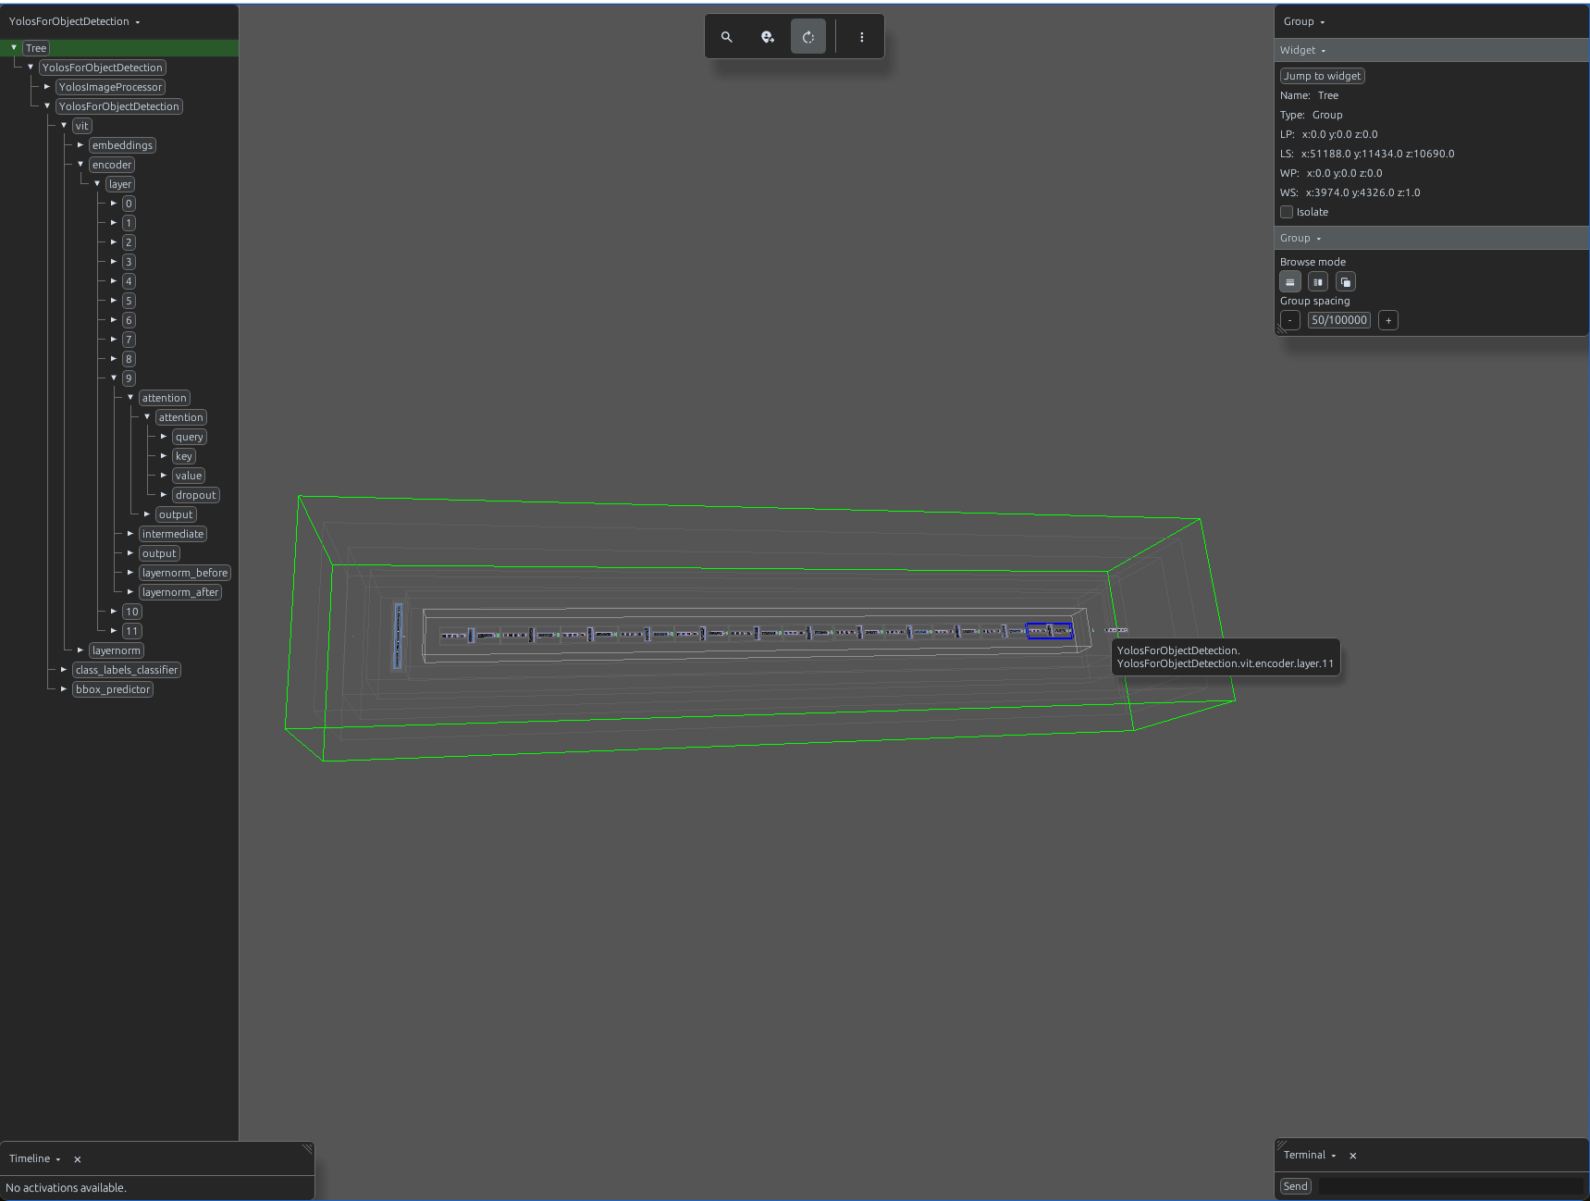The height and width of the screenshot is (1201, 1590).
Task: Expand the embeddings node arrow
Action: coord(80,144)
